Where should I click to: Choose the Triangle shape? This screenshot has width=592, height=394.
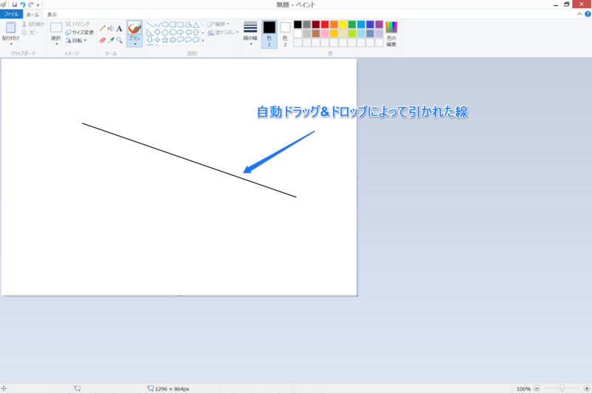pos(196,25)
